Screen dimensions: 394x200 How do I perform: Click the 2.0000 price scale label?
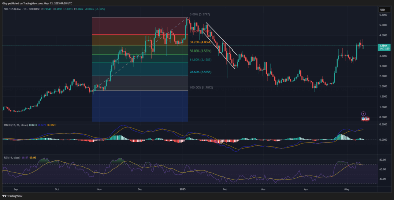383,86
